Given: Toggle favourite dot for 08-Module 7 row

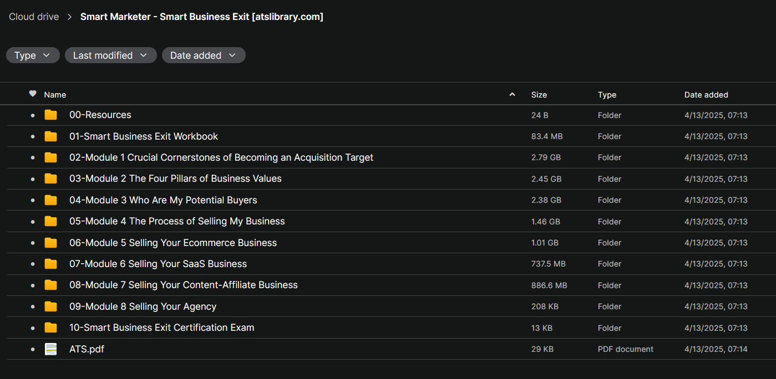Looking at the screenshot, I should (33, 285).
